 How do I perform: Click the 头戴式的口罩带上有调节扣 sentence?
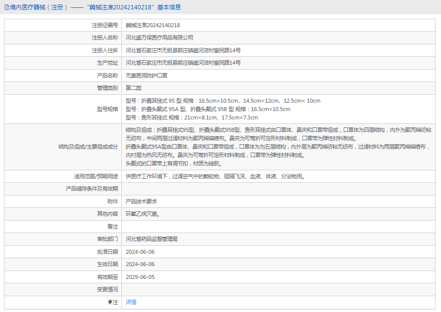tap(174, 163)
